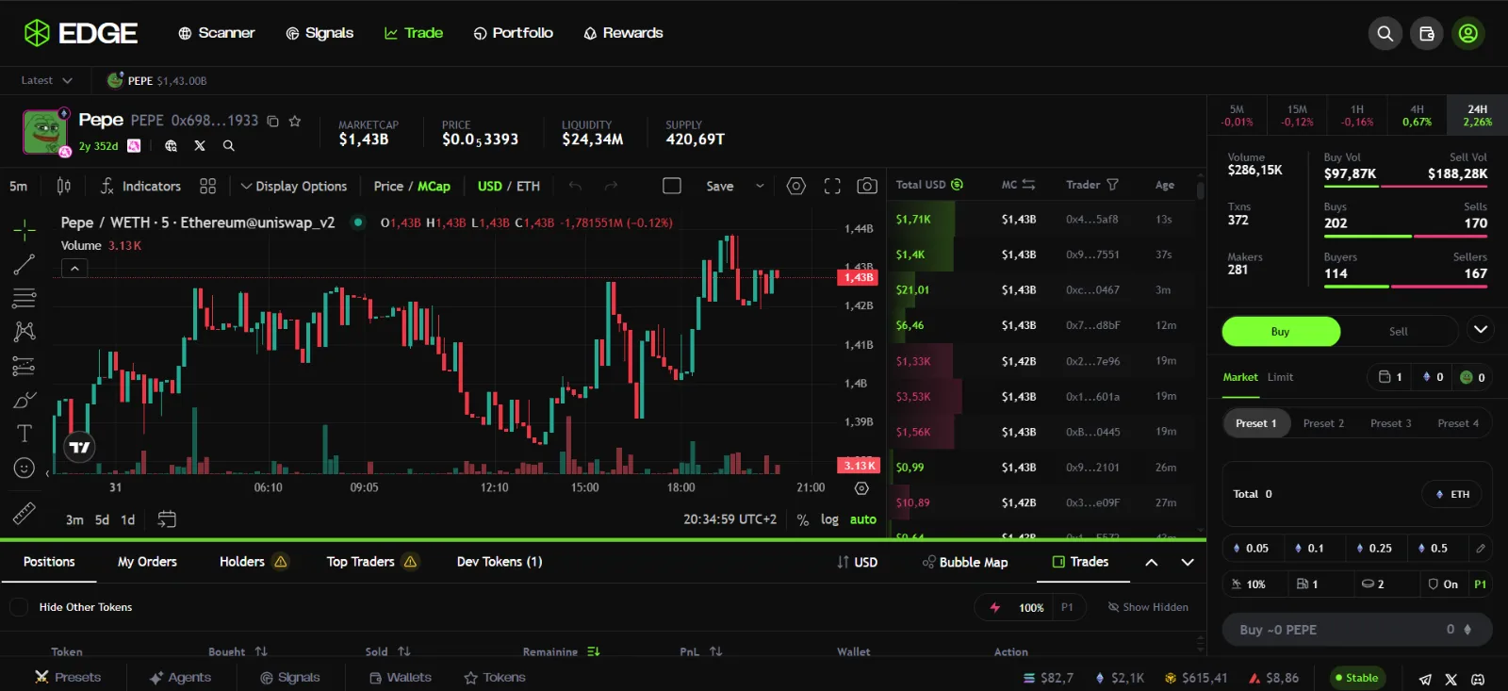Open the Bubble Map view

965,563
